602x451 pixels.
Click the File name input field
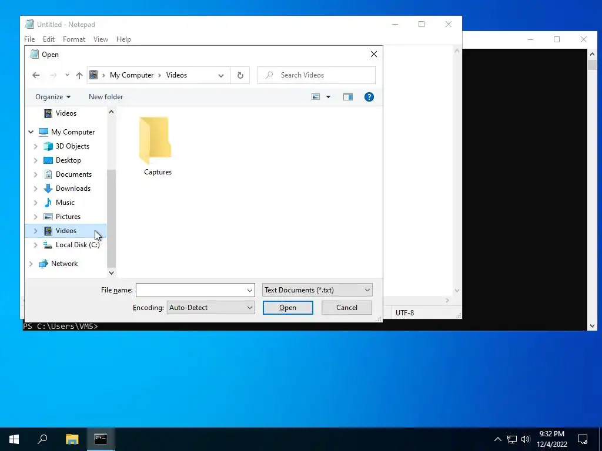(x=195, y=290)
